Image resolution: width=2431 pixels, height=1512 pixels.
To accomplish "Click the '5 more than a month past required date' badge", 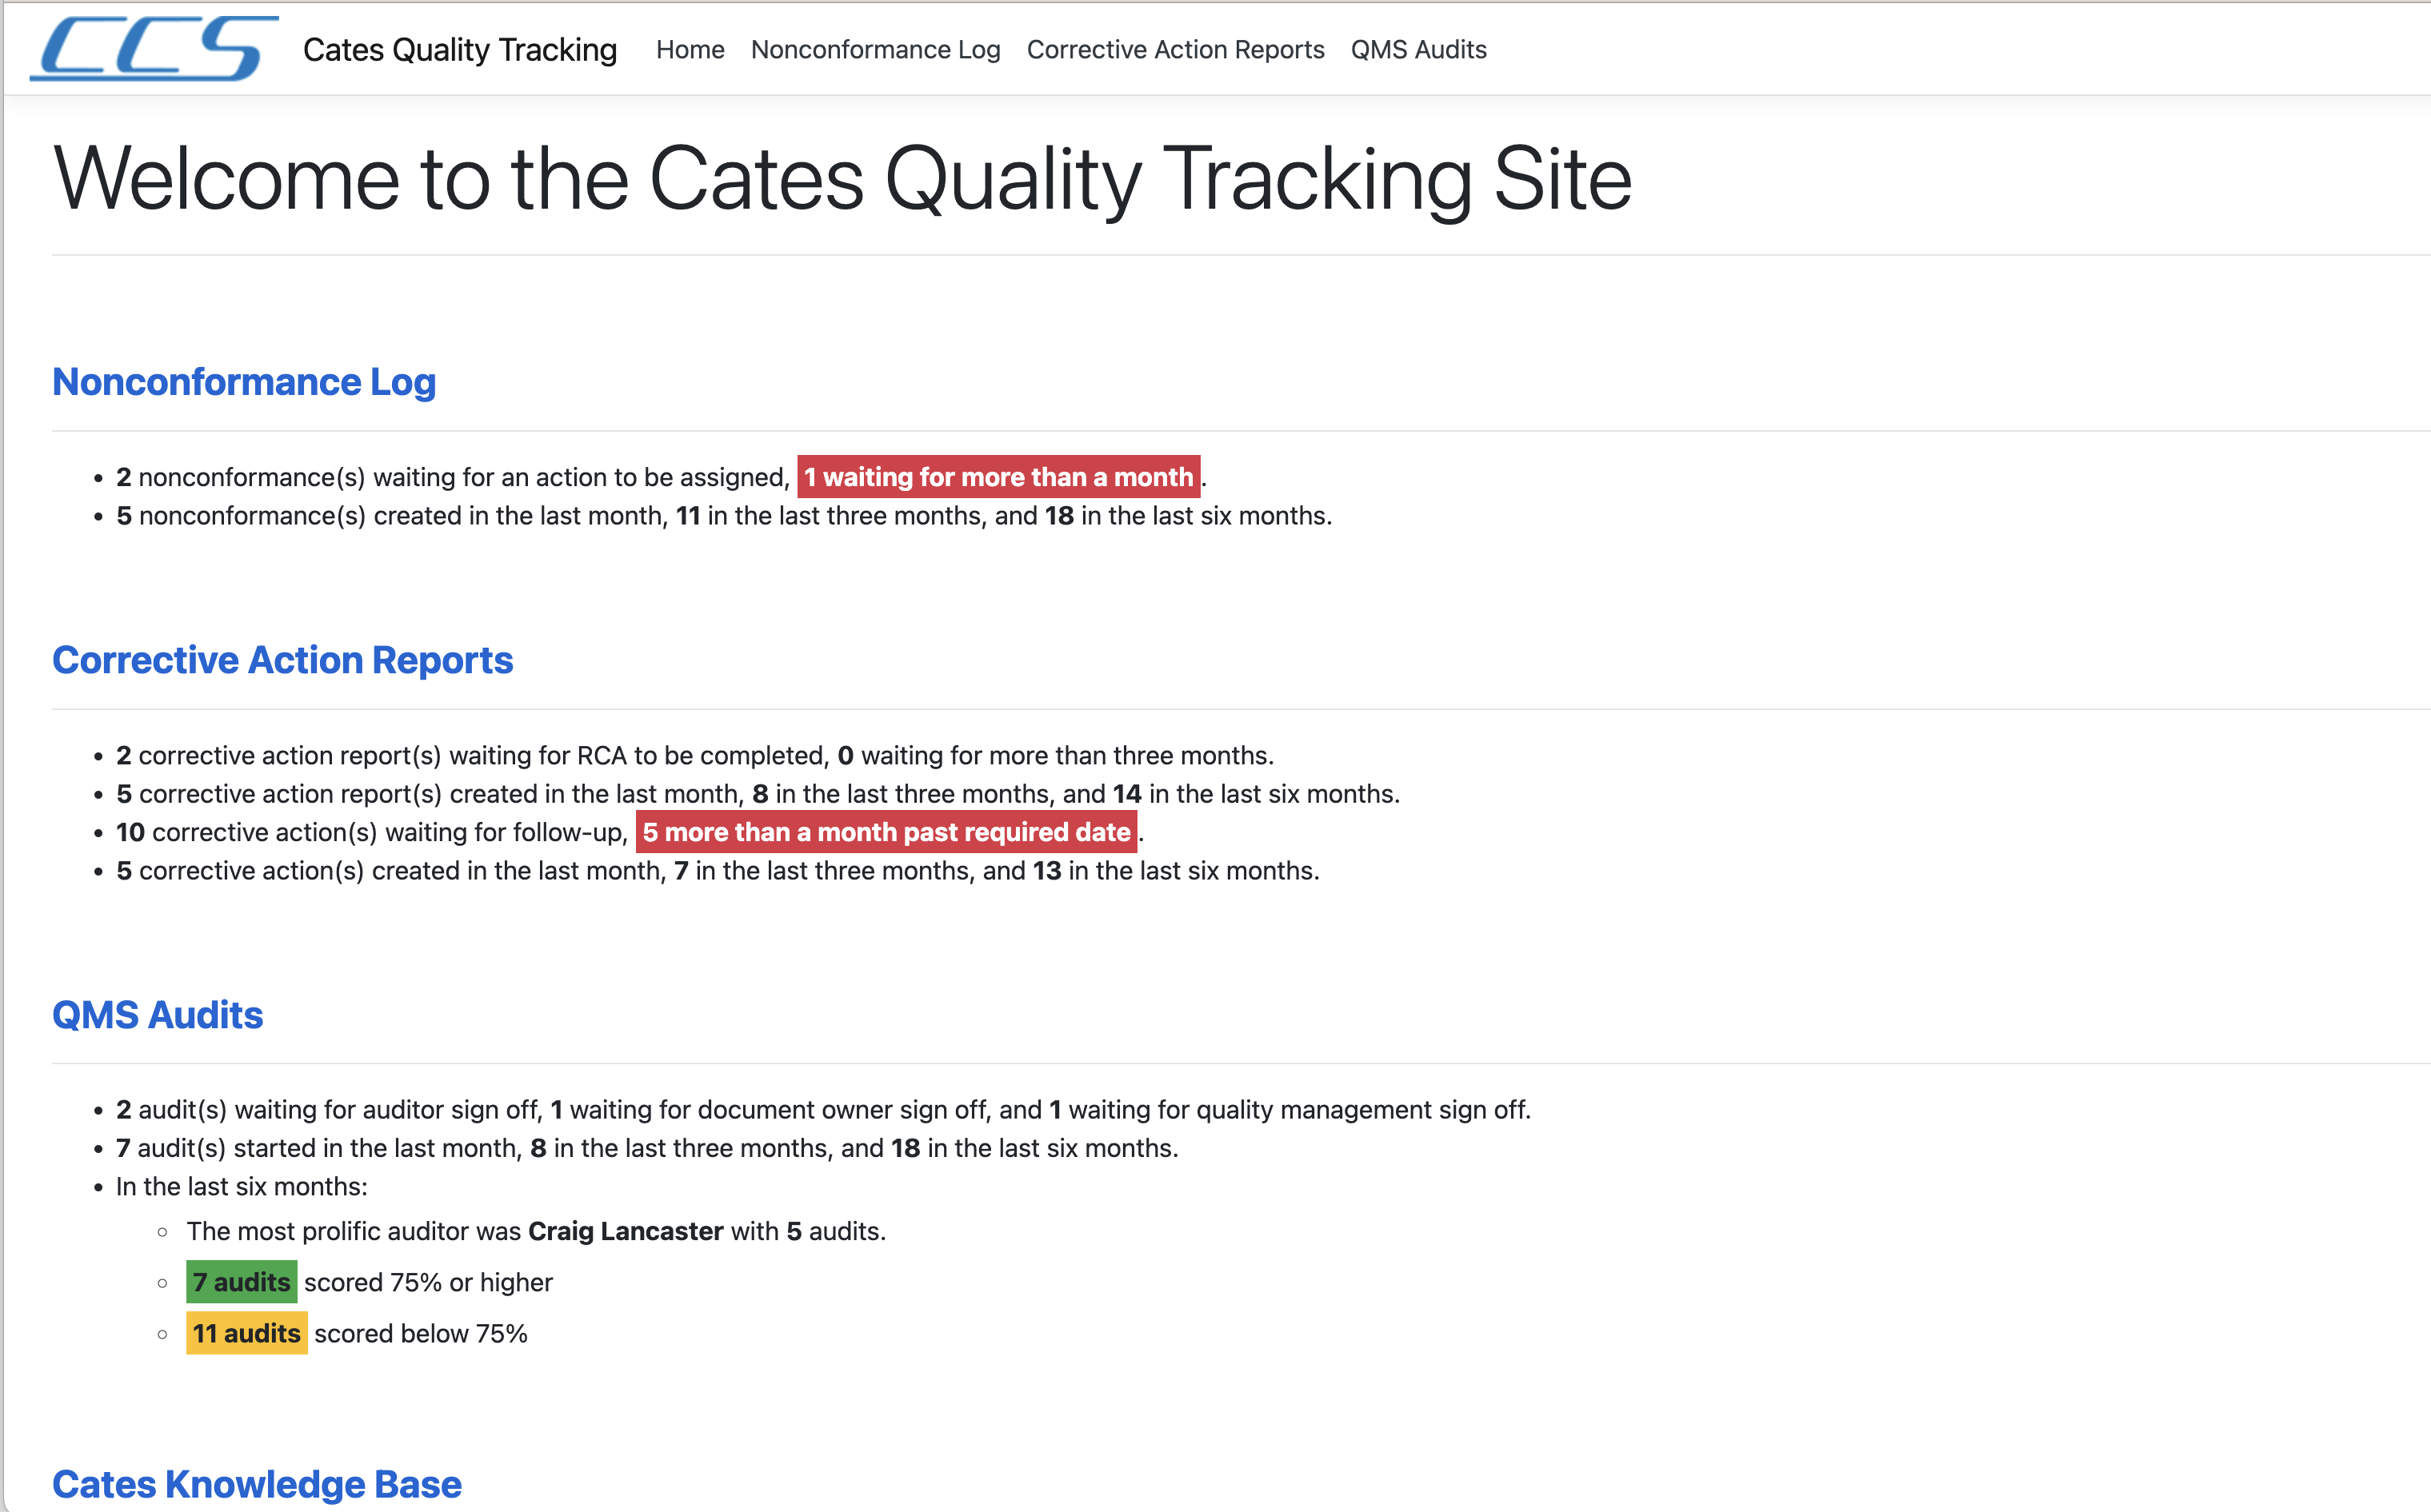I will click(x=886, y=832).
